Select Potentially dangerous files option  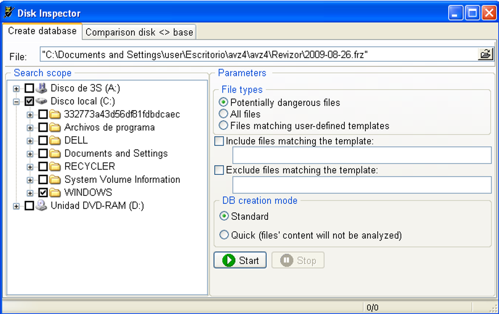click(x=224, y=102)
